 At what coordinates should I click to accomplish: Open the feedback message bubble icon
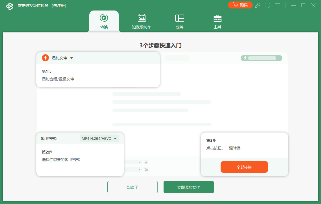(267, 5)
